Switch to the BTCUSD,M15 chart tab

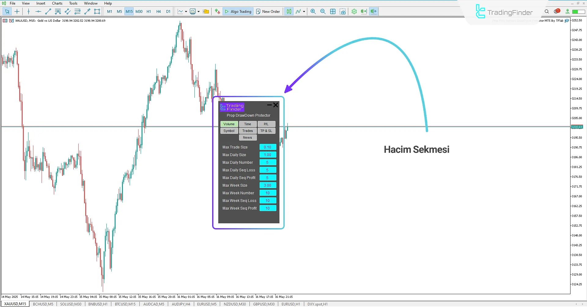tap(125, 304)
